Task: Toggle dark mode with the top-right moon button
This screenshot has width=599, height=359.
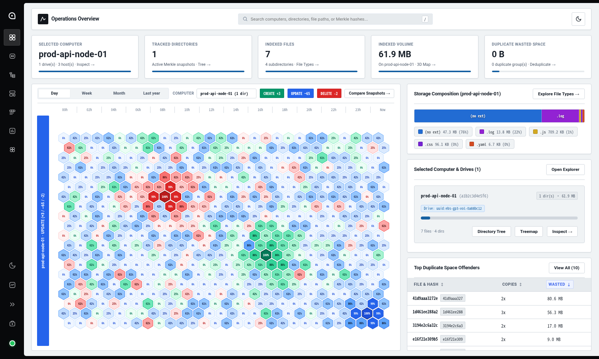Action: point(578,19)
